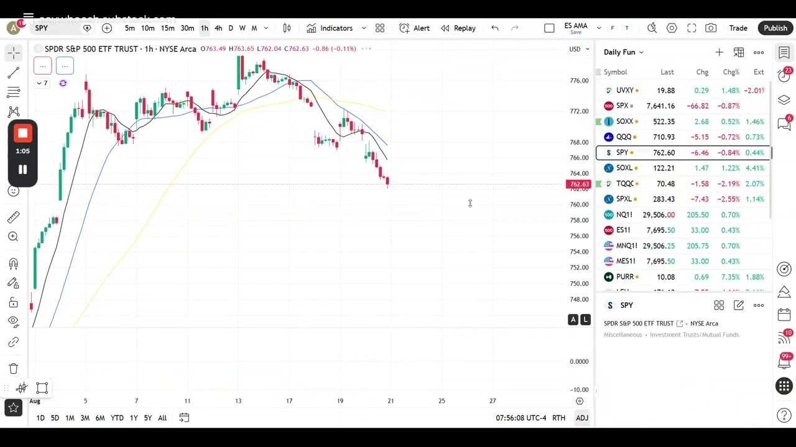Screen dimensions: 796x447
Task: Open the layout templates grid icon
Action: click(x=380, y=28)
